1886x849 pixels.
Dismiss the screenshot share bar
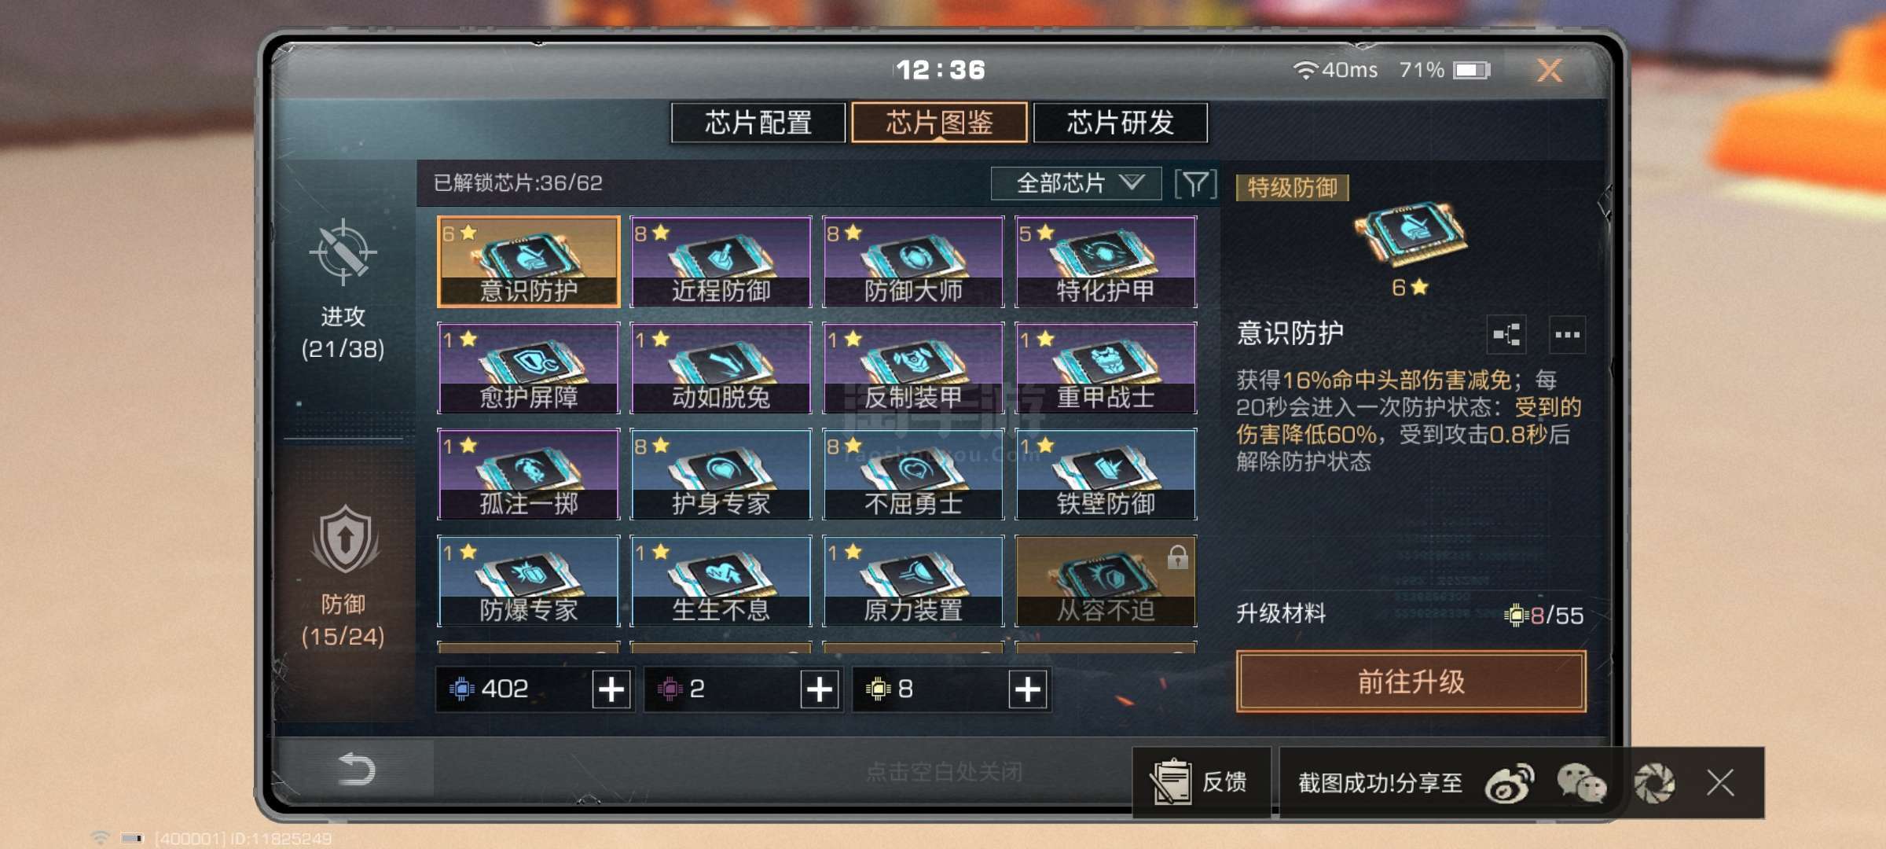click(x=1720, y=783)
